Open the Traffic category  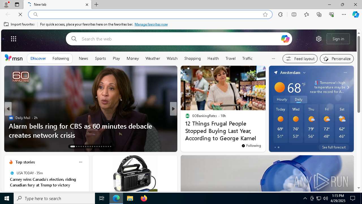(247, 58)
